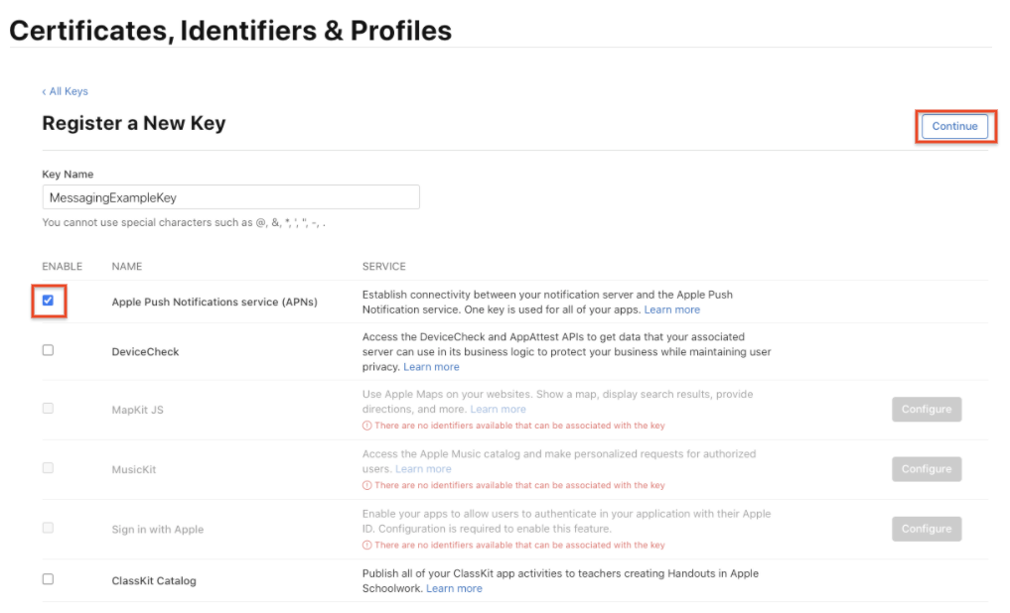The height and width of the screenshot is (613, 1010).
Task: Enable the ClassKit Catalog checkbox
Action: click(48, 579)
